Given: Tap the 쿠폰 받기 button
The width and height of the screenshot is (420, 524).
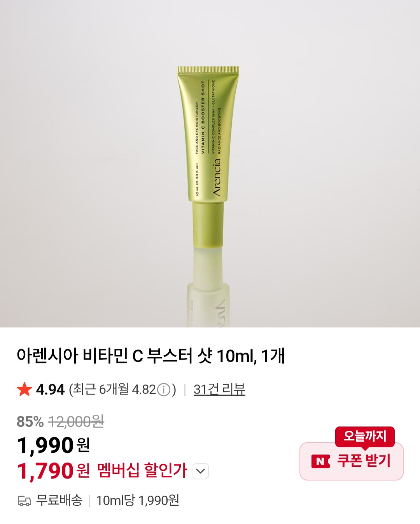Looking at the screenshot, I should 352,461.
